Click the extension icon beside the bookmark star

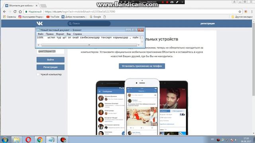point(246,12)
